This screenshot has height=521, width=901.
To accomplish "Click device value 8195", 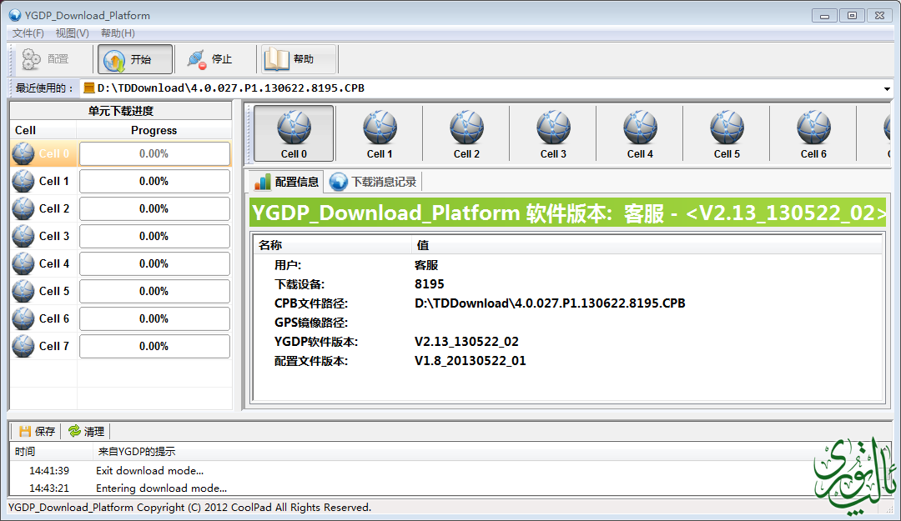I will 430,284.
